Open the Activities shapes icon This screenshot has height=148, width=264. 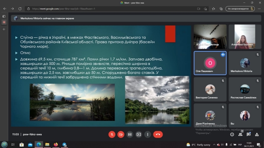click(x=257, y=134)
